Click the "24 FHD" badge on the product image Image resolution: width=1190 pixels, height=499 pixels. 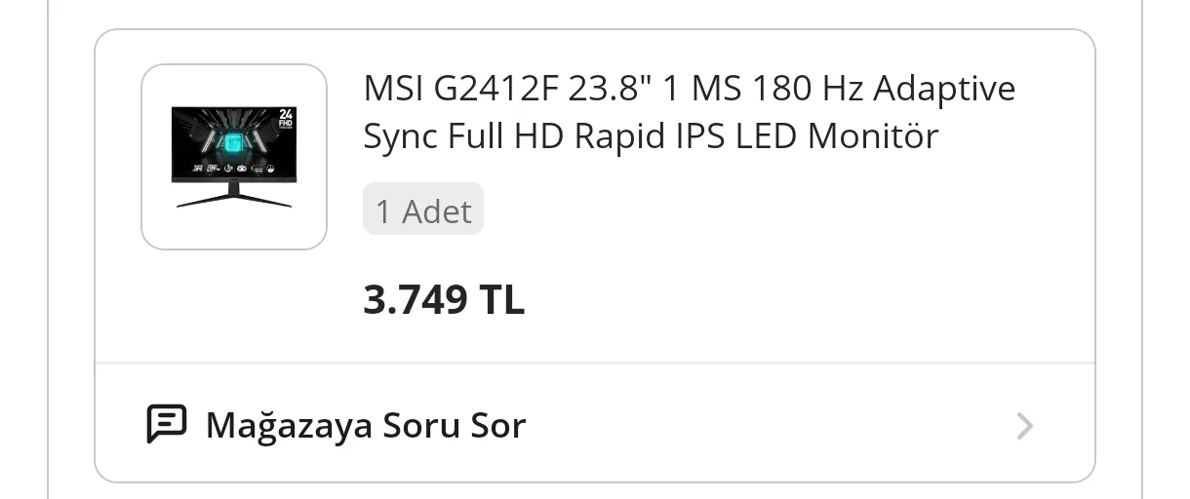click(286, 119)
